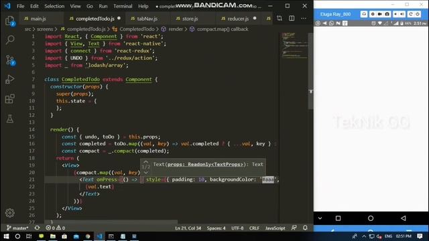Click the unsaved dot on reducer.js tab
Viewport: 429px width, 241px height.
(x=255, y=18)
